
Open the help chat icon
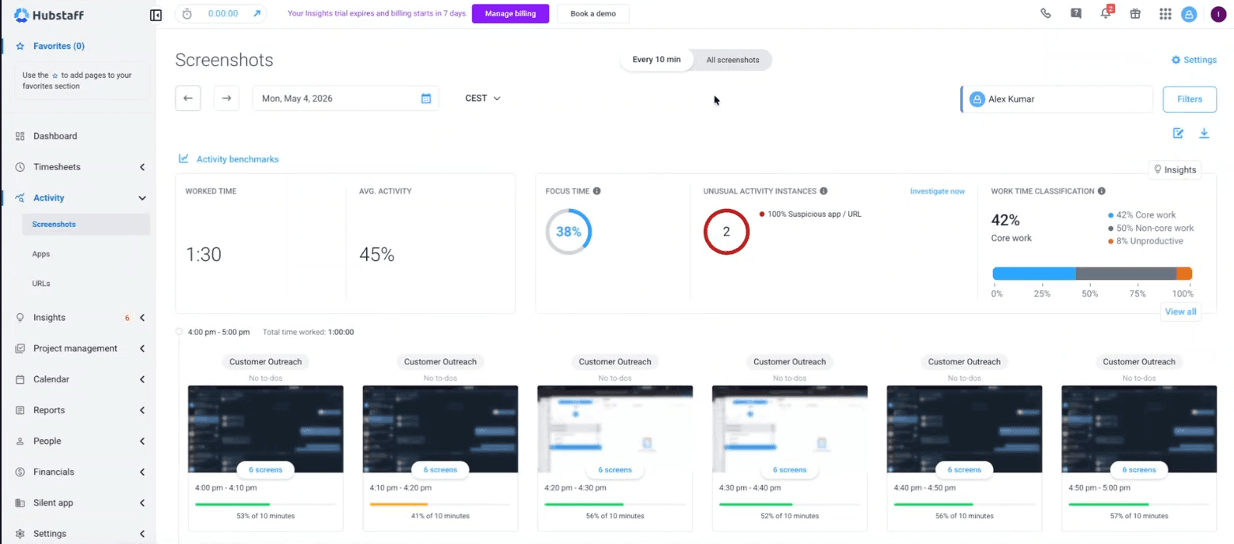coord(1075,13)
